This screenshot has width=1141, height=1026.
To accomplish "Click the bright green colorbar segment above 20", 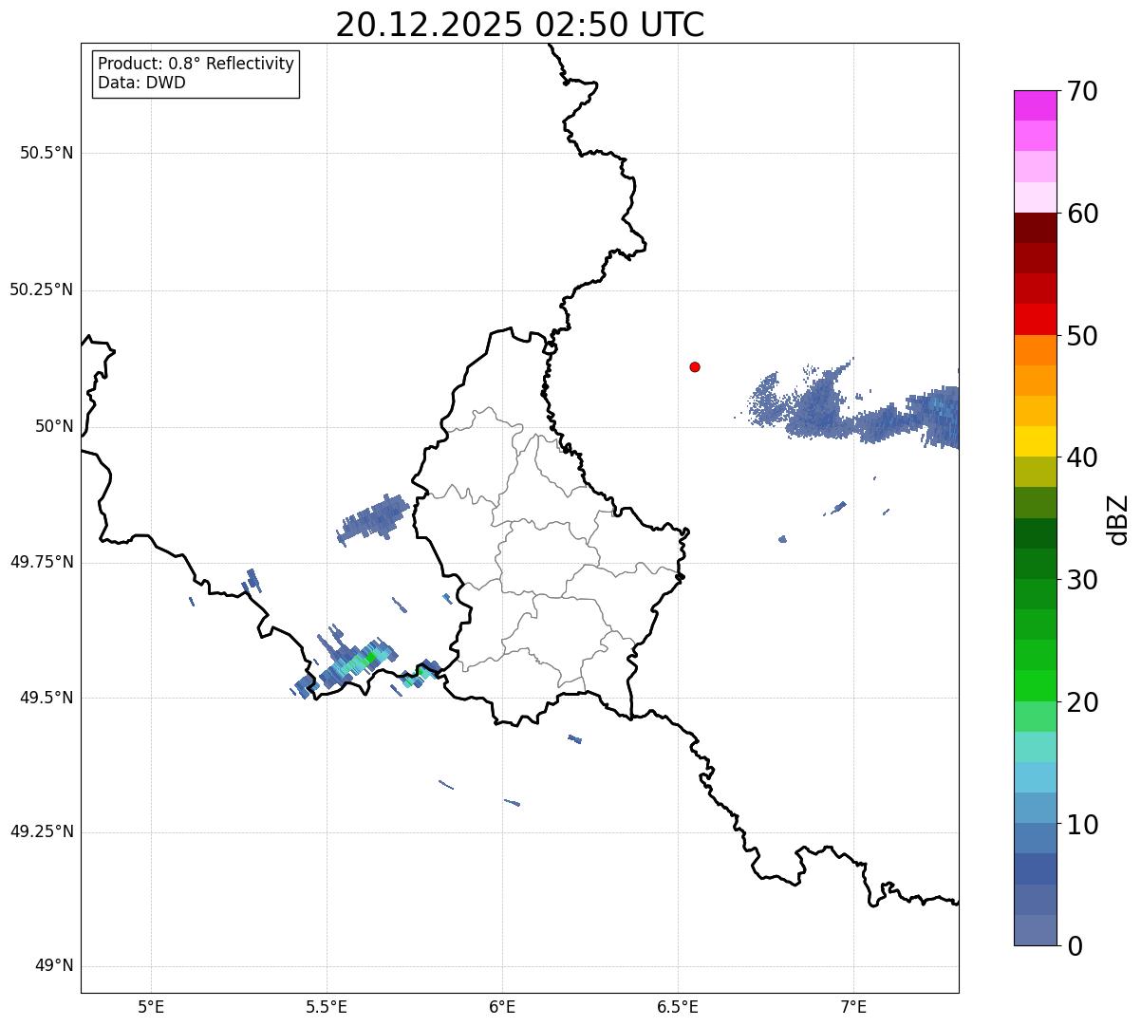I will [x=1035, y=686].
